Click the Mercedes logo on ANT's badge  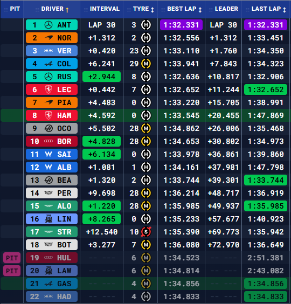(48, 25)
